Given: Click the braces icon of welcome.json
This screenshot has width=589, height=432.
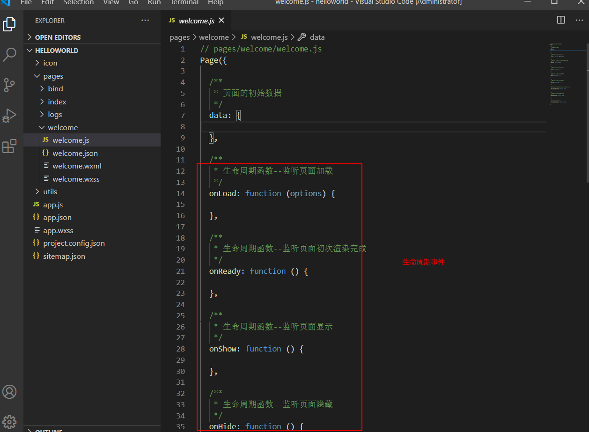Looking at the screenshot, I should [45, 153].
